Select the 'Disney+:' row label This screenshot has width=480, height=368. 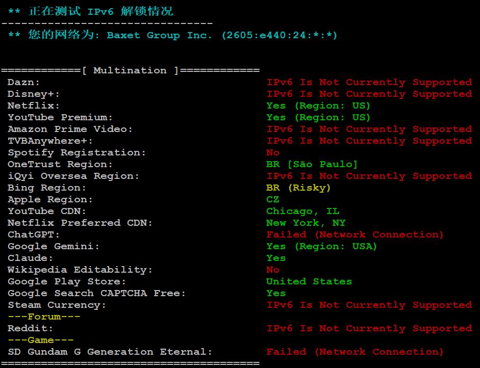[x=34, y=94]
